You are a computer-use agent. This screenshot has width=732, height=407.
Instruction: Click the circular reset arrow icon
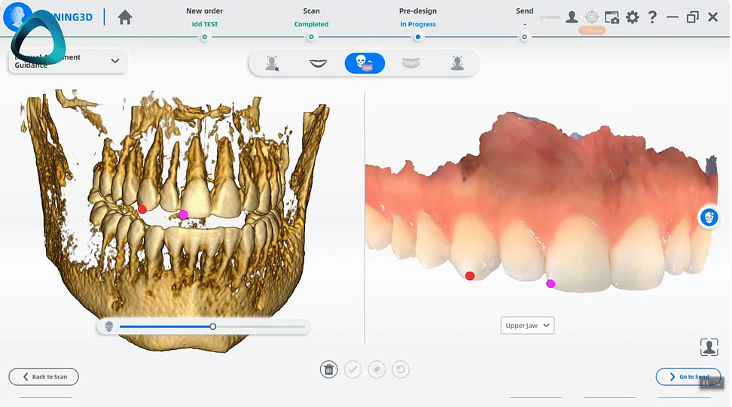401,369
